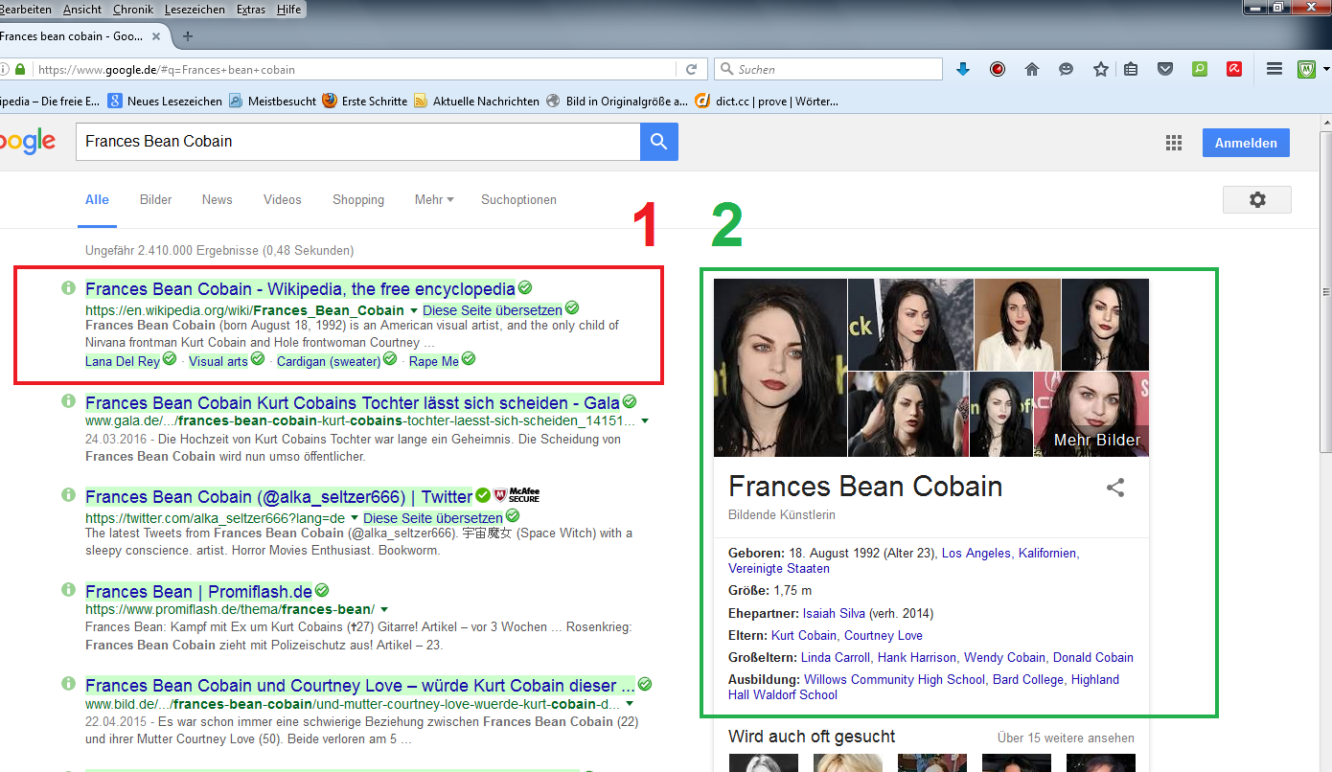Click Diese Seite übersetzen on Wikipedia result
Image resolution: width=1332 pixels, height=772 pixels.
(493, 310)
